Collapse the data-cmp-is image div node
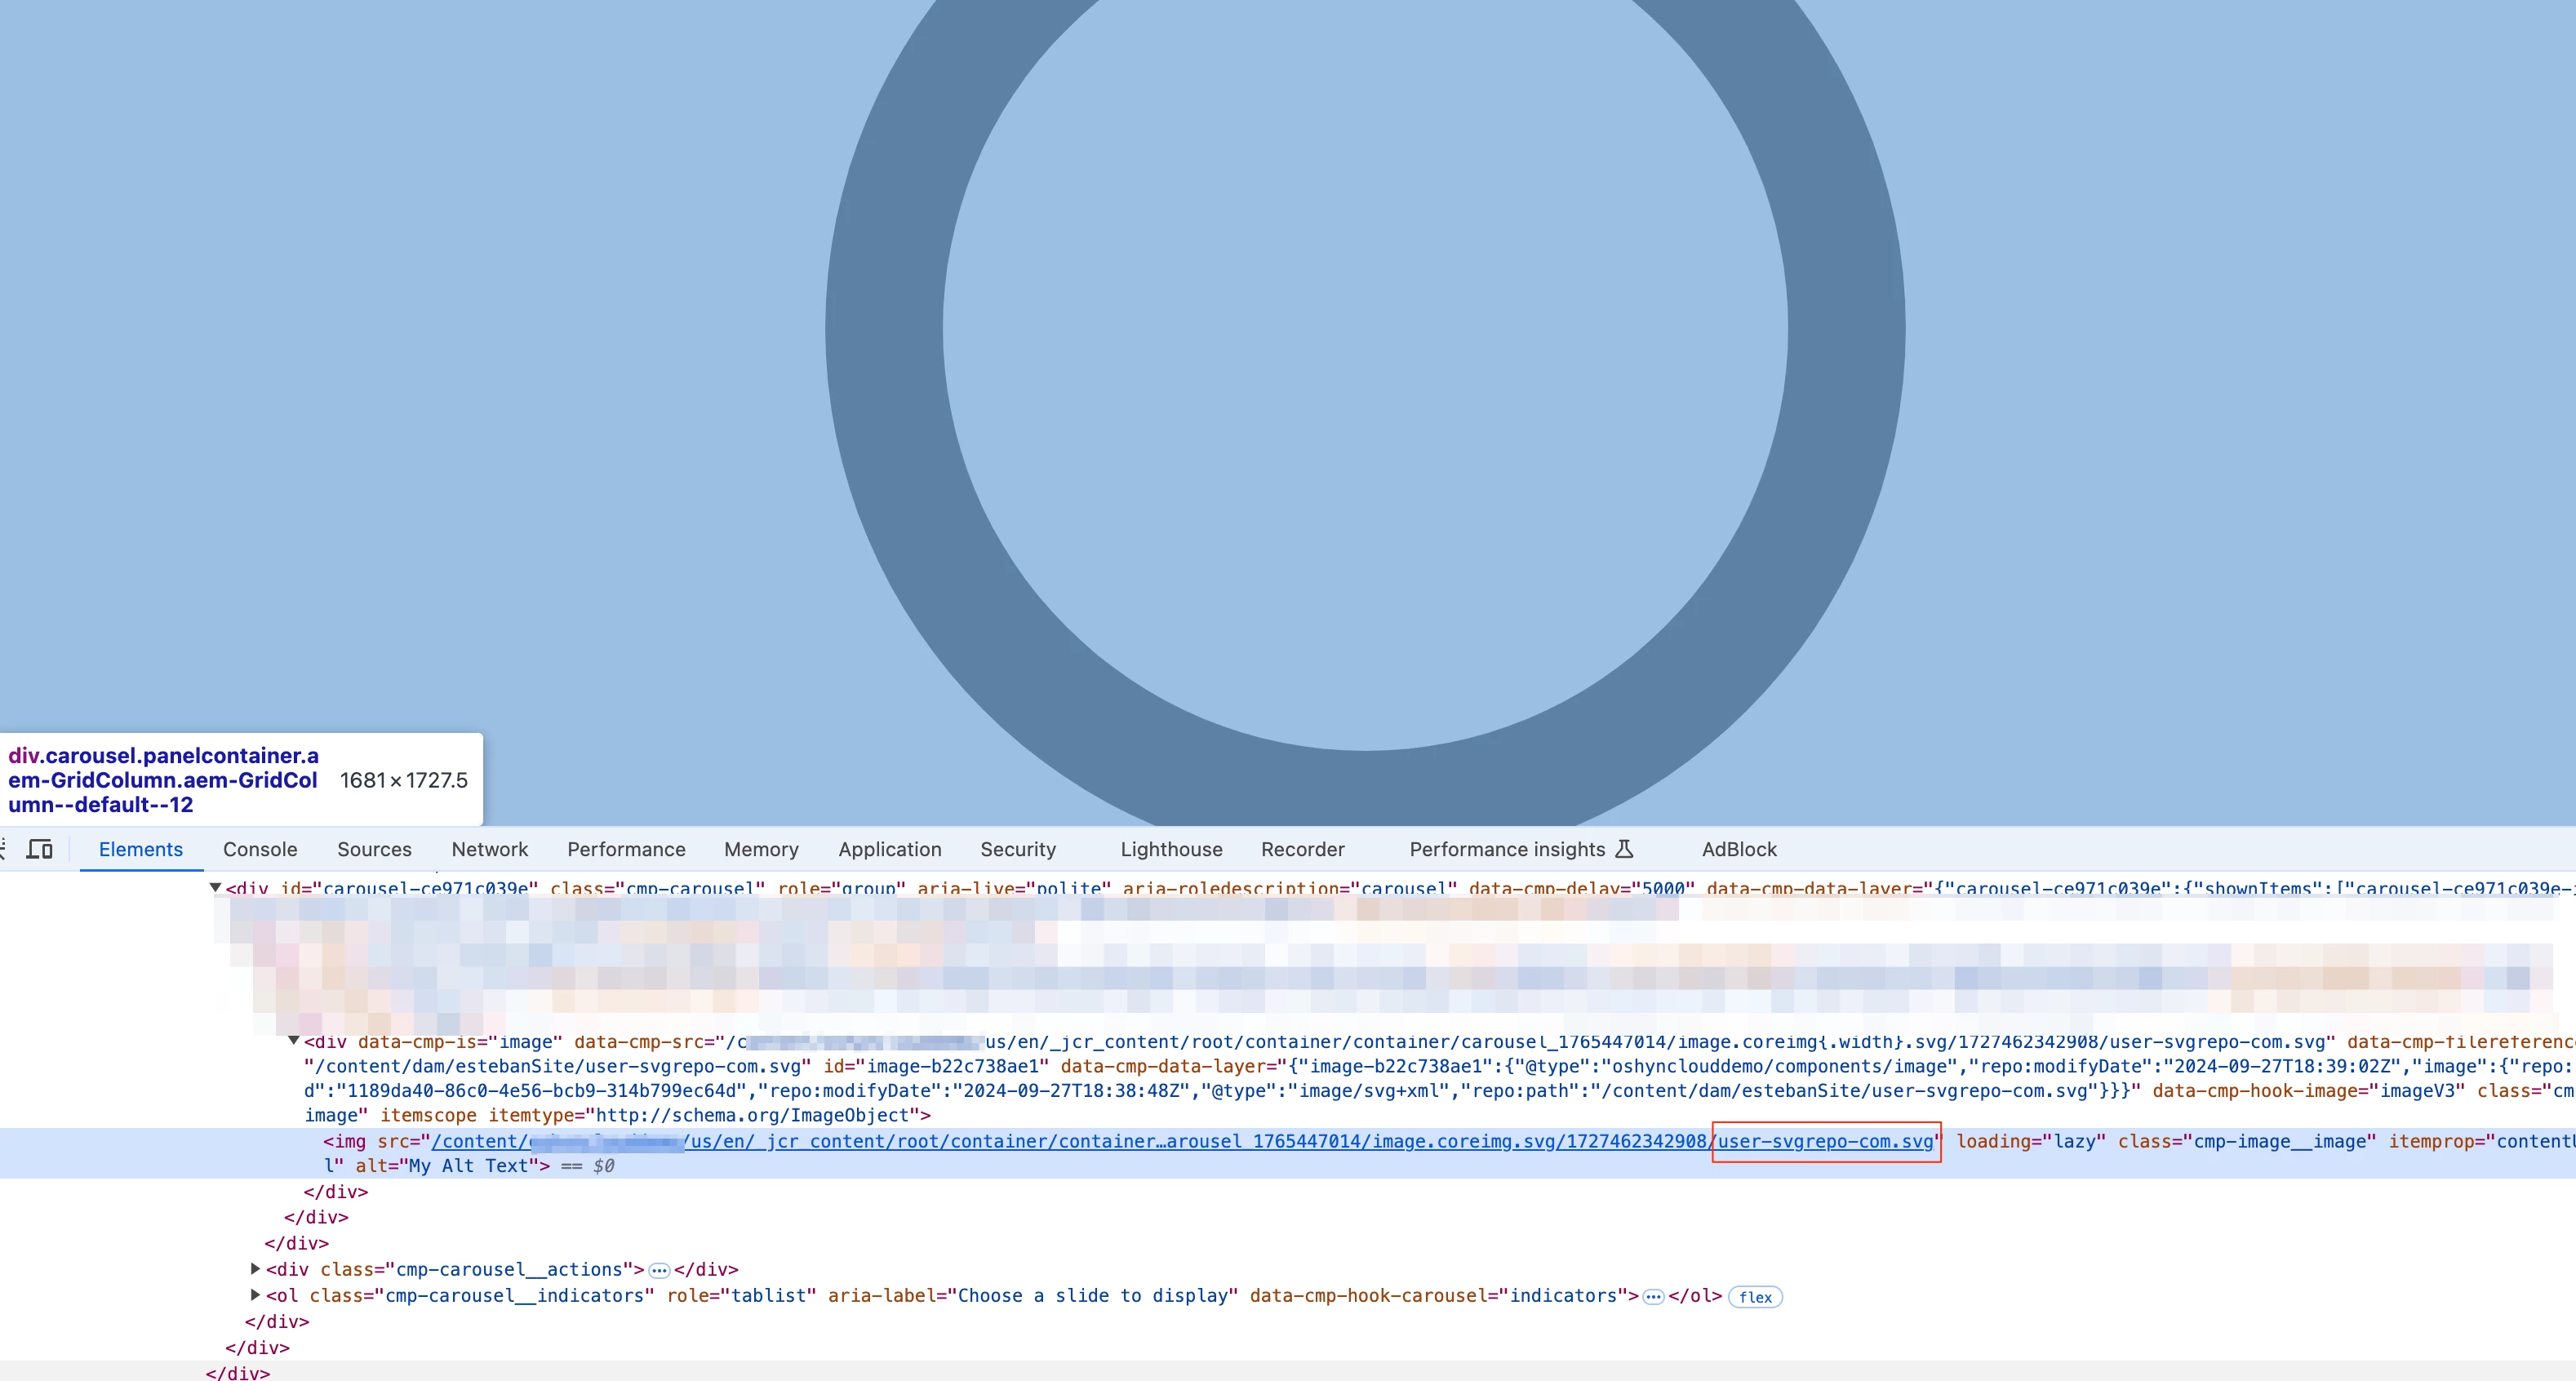The image size is (2576, 1381). (294, 1041)
